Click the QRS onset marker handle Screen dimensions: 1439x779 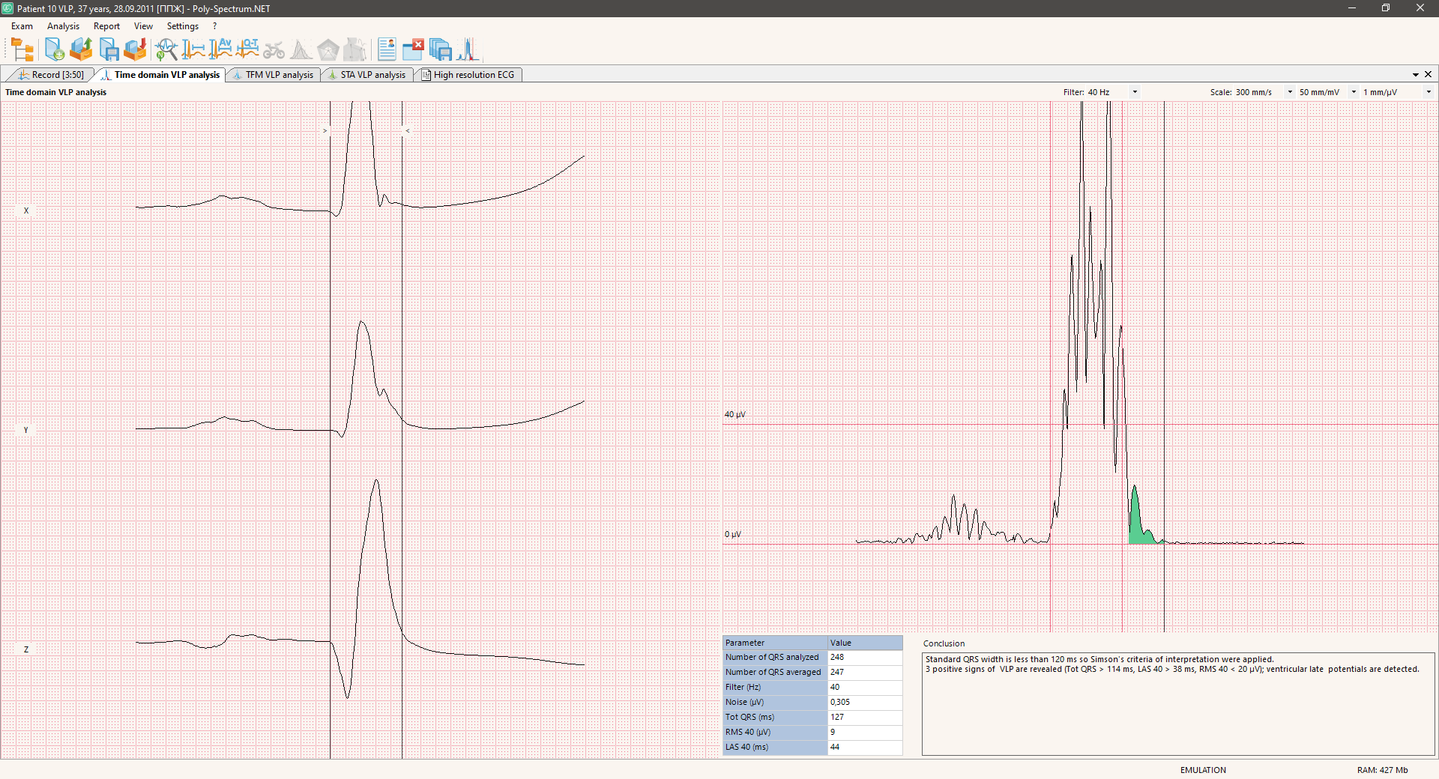click(325, 130)
